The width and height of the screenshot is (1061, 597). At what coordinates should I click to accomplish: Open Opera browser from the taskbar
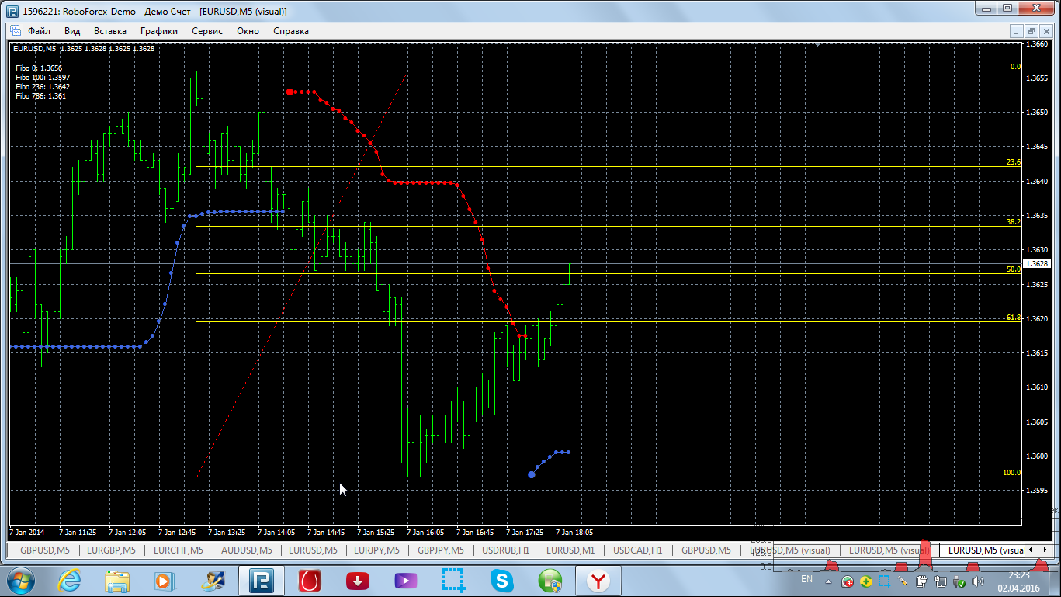point(310,580)
